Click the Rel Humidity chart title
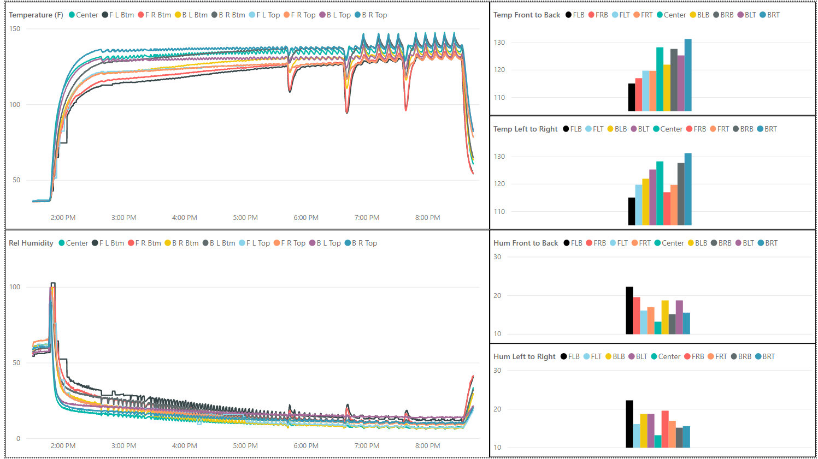The height and width of the screenshot is (459, 818). click(x=31, y=243)
